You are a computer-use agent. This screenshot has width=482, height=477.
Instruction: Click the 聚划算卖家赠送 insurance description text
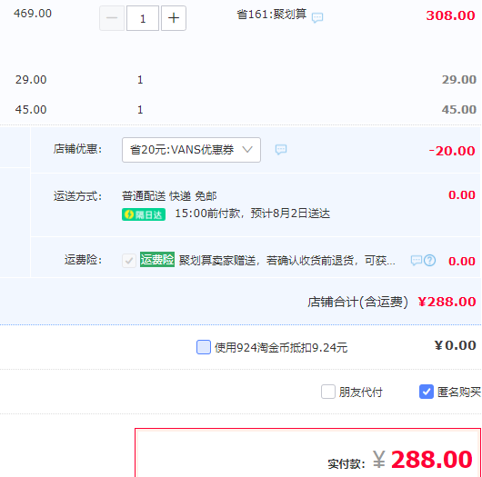click(286, 261)
